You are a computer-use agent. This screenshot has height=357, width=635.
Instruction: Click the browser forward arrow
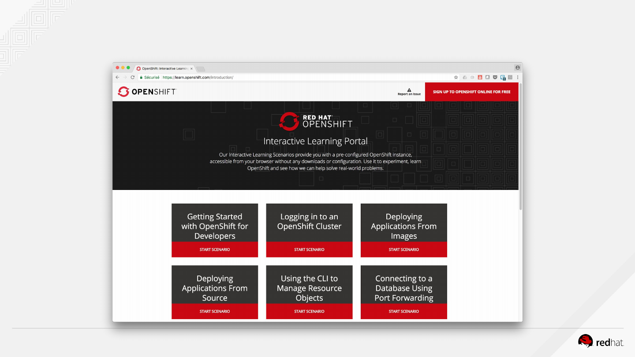click(x=125, y=77)
